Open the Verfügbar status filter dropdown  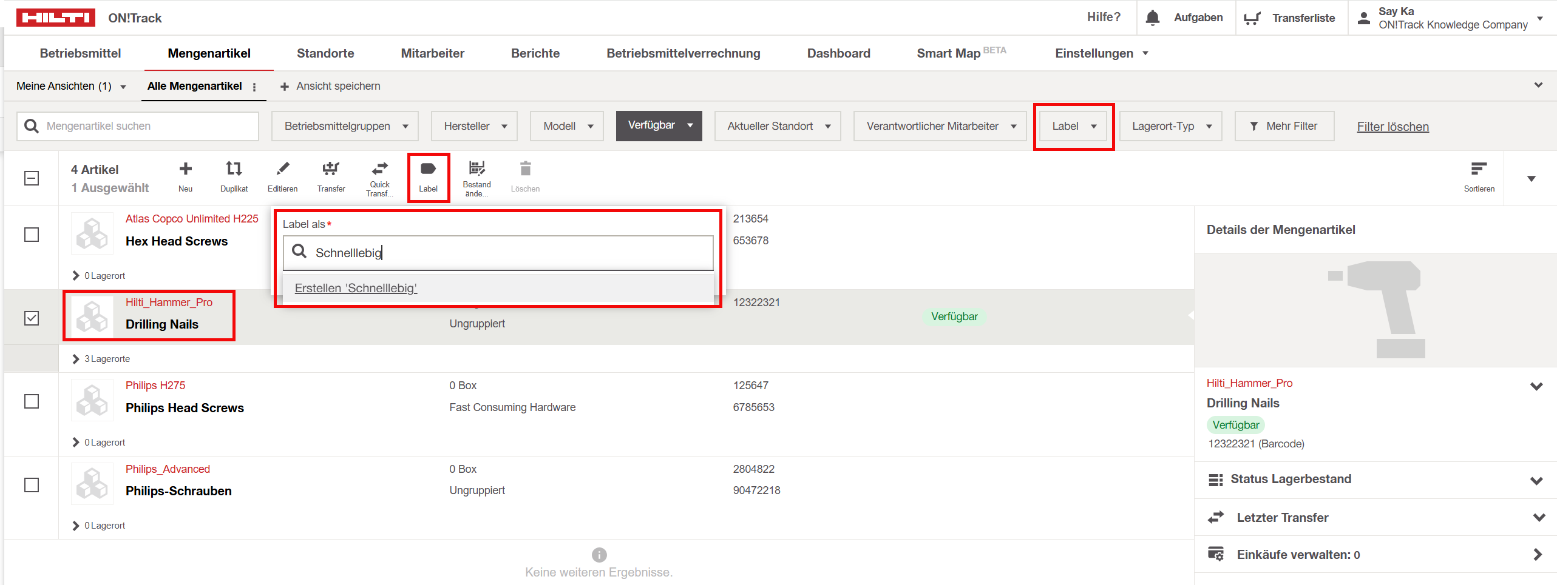(x=659, y=126)
